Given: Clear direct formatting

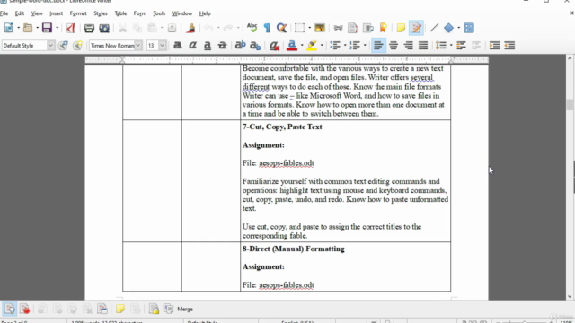Looking at the screenshot, I should 274,46.
